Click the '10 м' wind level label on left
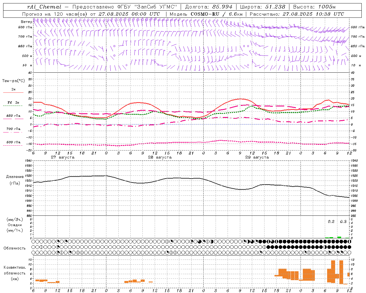This screenshot has height=293, width=366. click(x=27, y=65)
